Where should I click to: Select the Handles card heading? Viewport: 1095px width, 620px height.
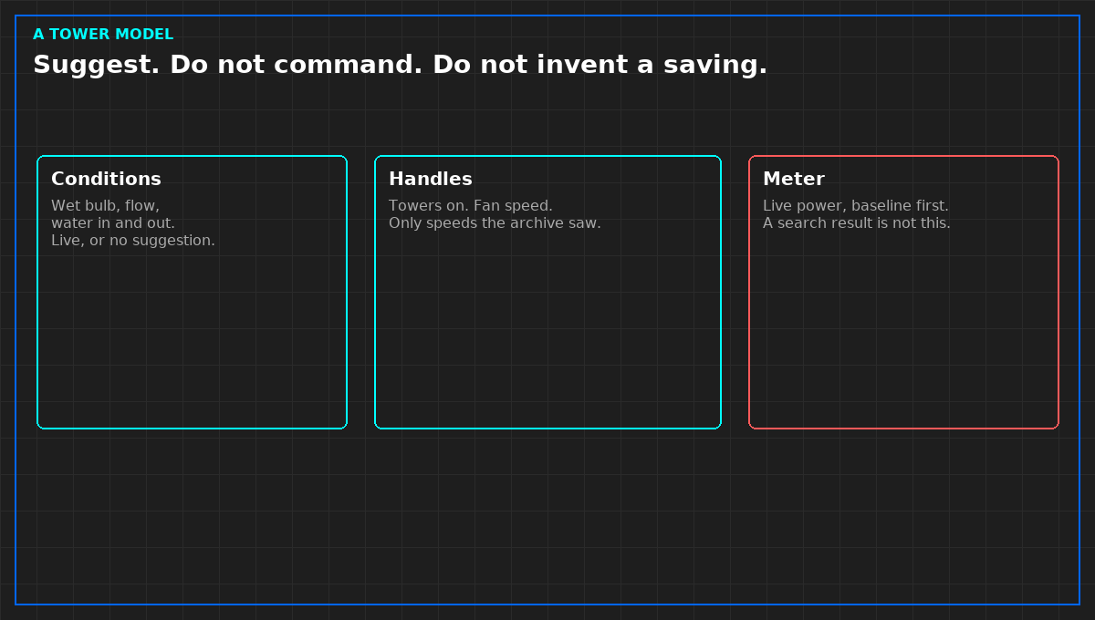431,179
